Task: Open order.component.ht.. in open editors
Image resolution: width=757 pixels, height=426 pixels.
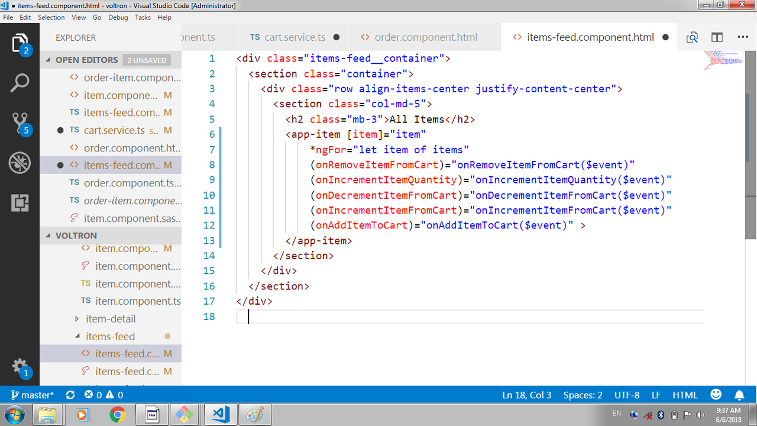Action: [111, 148]
